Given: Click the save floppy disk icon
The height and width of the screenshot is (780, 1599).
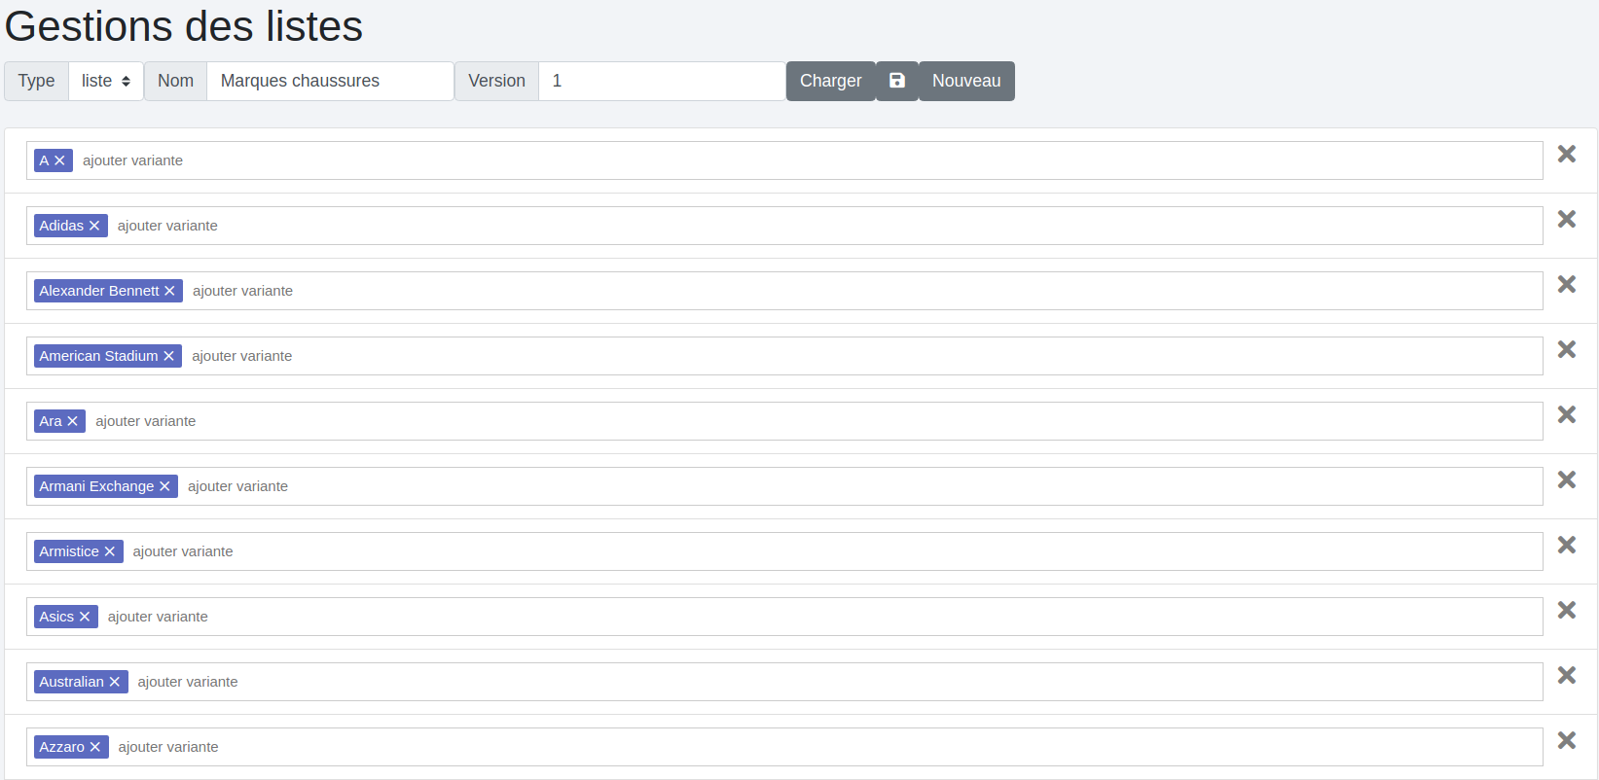Looking at the screenshot, I should pyautogui.click(x=896, y=81).
